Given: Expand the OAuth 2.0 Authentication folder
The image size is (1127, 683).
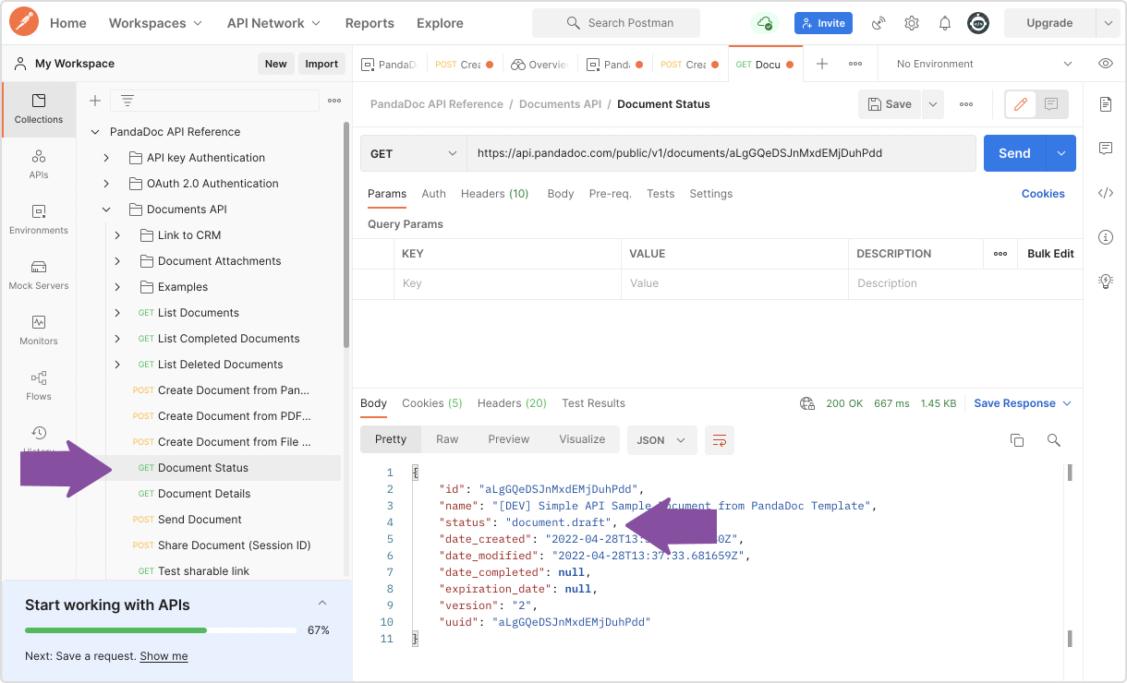Looking at the screenshot, I should coord(106,184).
